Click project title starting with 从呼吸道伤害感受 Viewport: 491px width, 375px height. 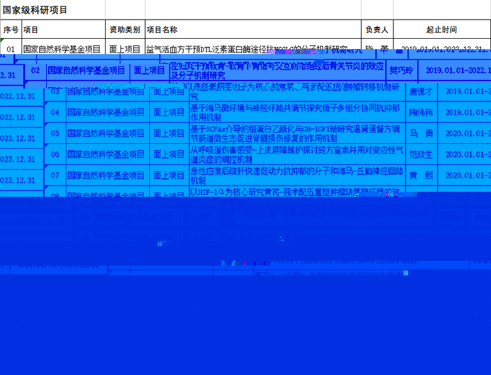point(295,154)
